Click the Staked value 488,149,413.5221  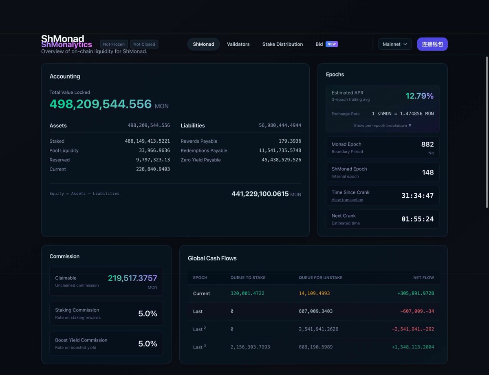pyautogui.click(x=147, y=141)
